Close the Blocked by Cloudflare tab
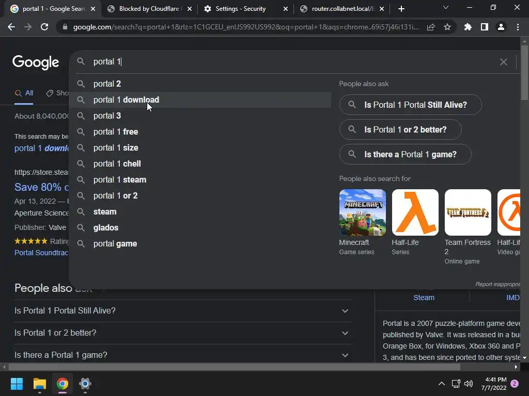The height and width of the screenshot is (396, 529). point(190,9)
